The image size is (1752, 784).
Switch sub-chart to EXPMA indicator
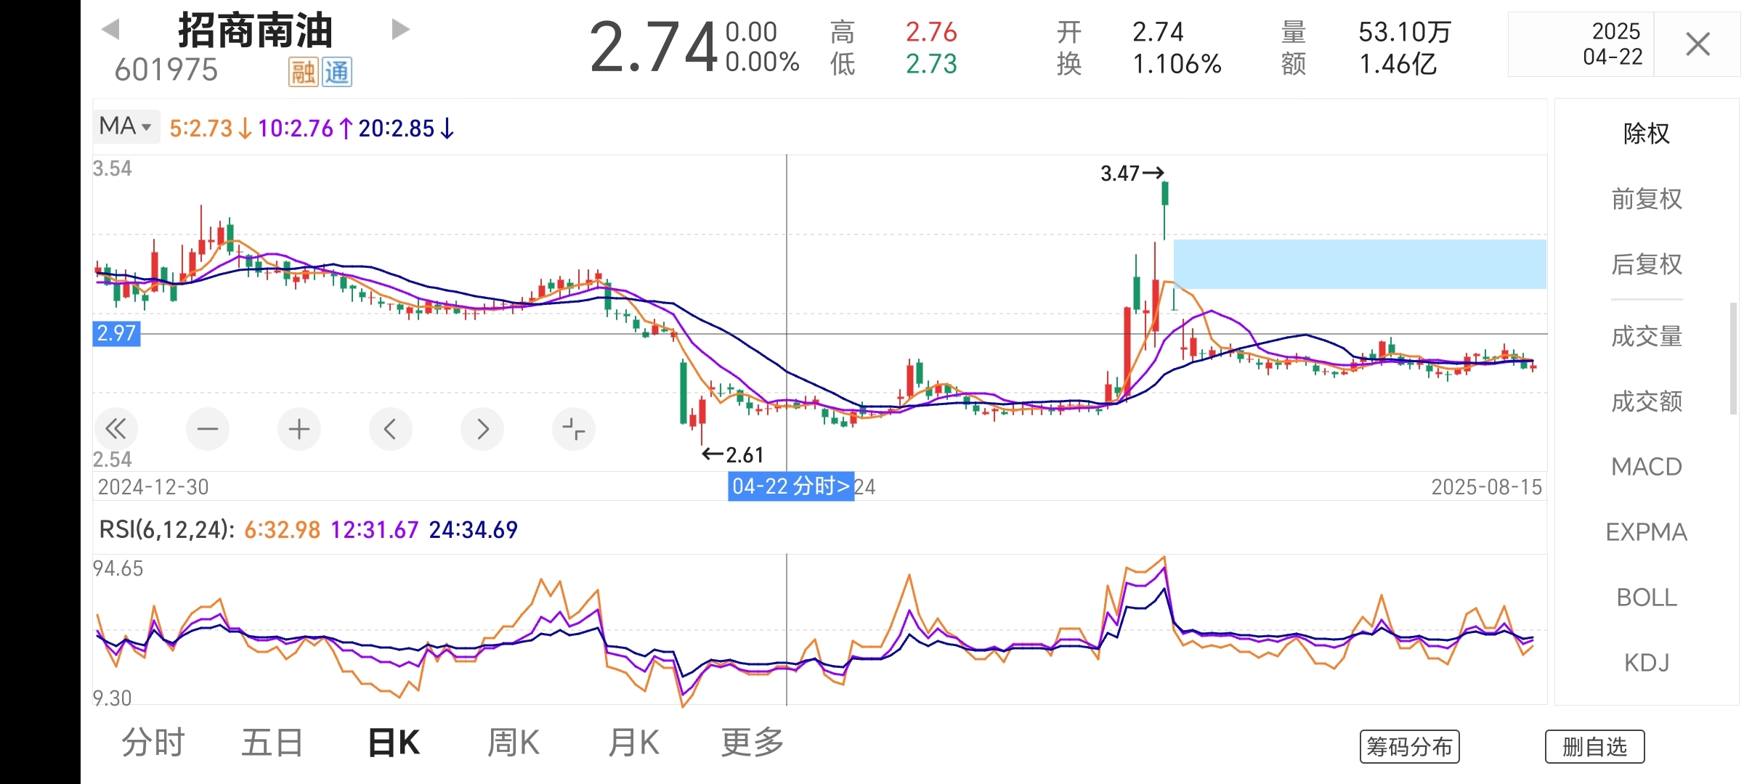click(1647, 532)
